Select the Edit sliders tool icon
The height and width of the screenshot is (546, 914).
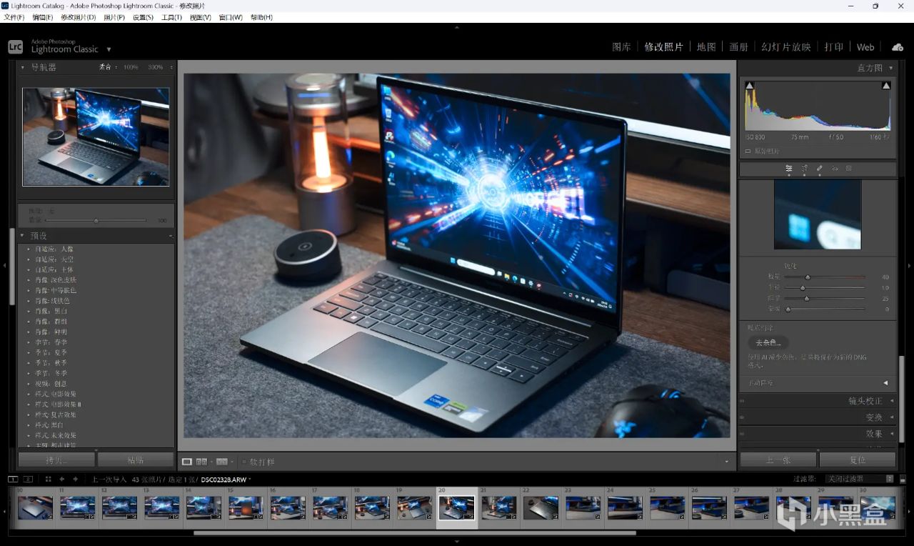(x=789, y=169)
